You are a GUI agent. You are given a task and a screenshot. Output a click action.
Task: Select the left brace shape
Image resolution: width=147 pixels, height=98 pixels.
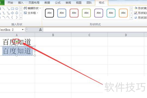[12, 17]
